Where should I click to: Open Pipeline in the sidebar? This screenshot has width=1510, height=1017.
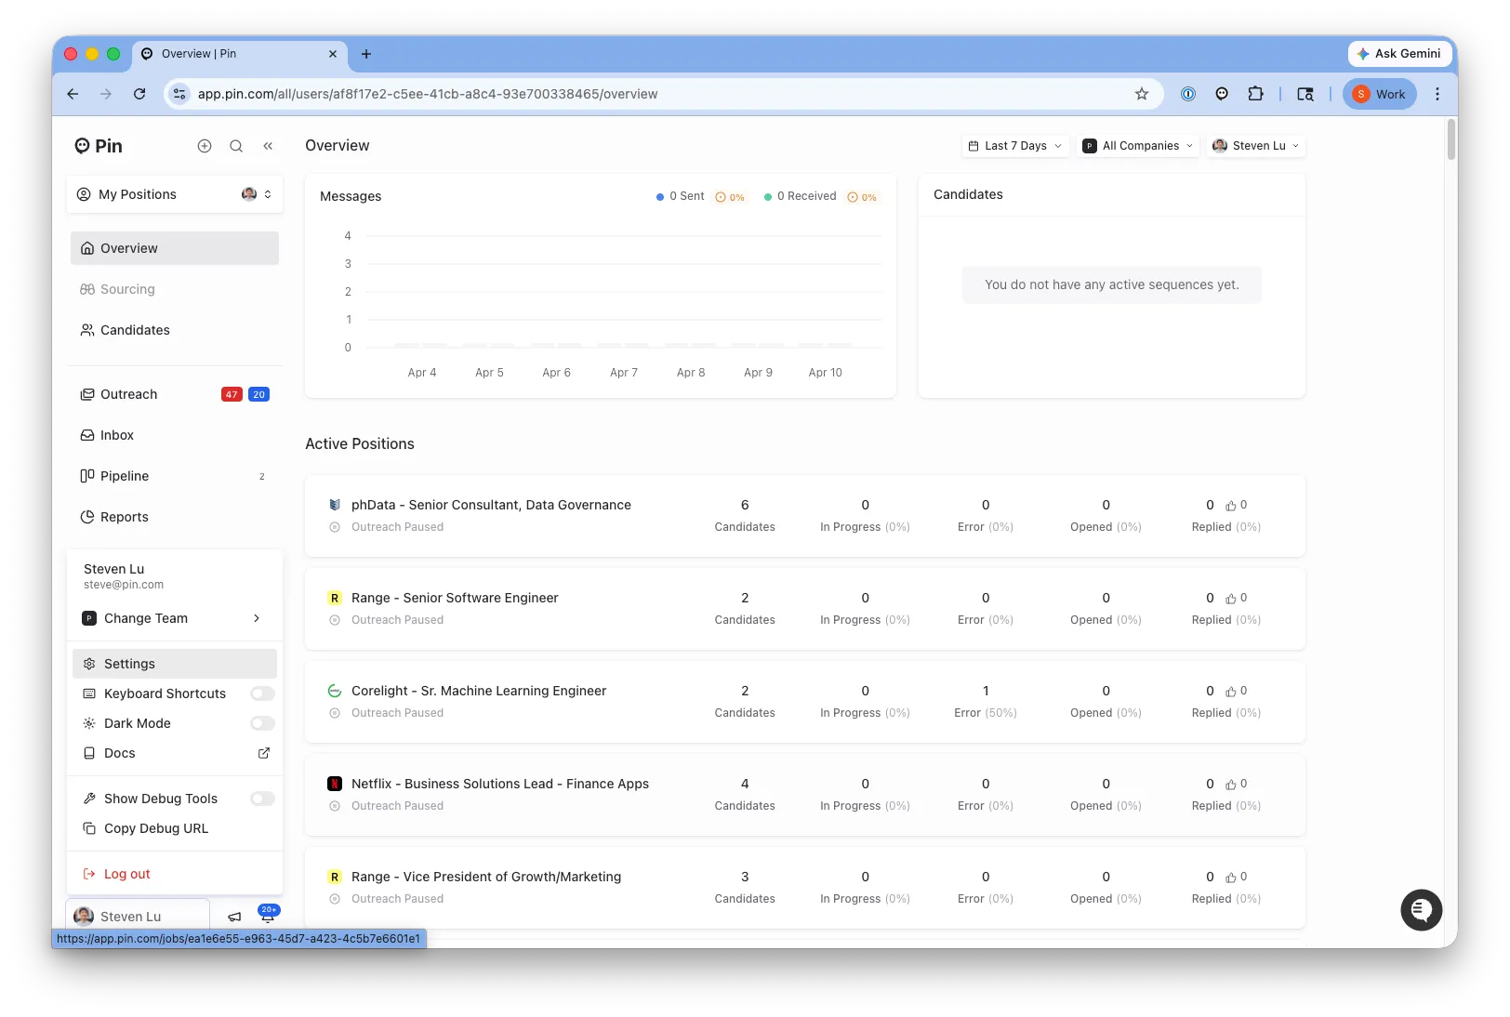175,476
